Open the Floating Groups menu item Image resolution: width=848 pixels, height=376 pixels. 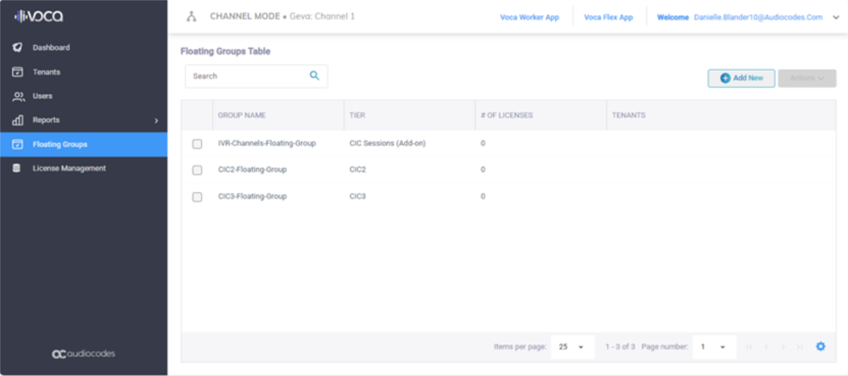(60, 145)
